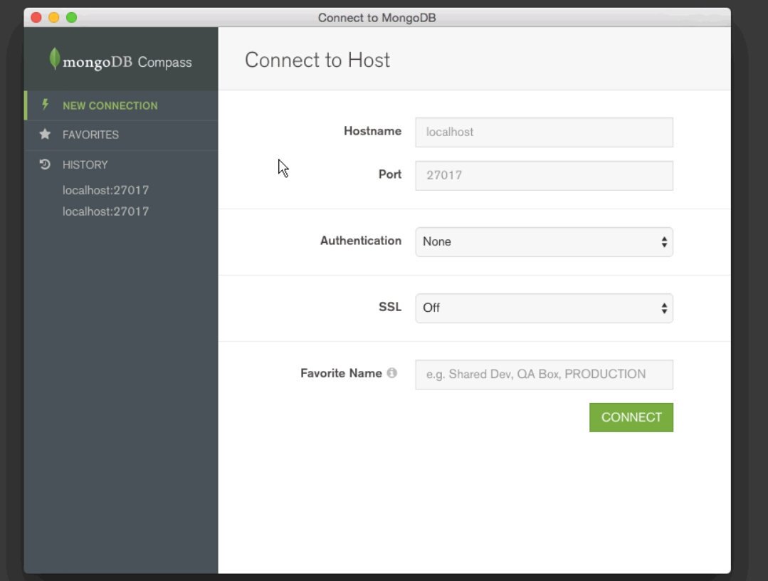Click the Favorites star icon
This screenshot has width=768, height=581.
click(x=45, y=134)
